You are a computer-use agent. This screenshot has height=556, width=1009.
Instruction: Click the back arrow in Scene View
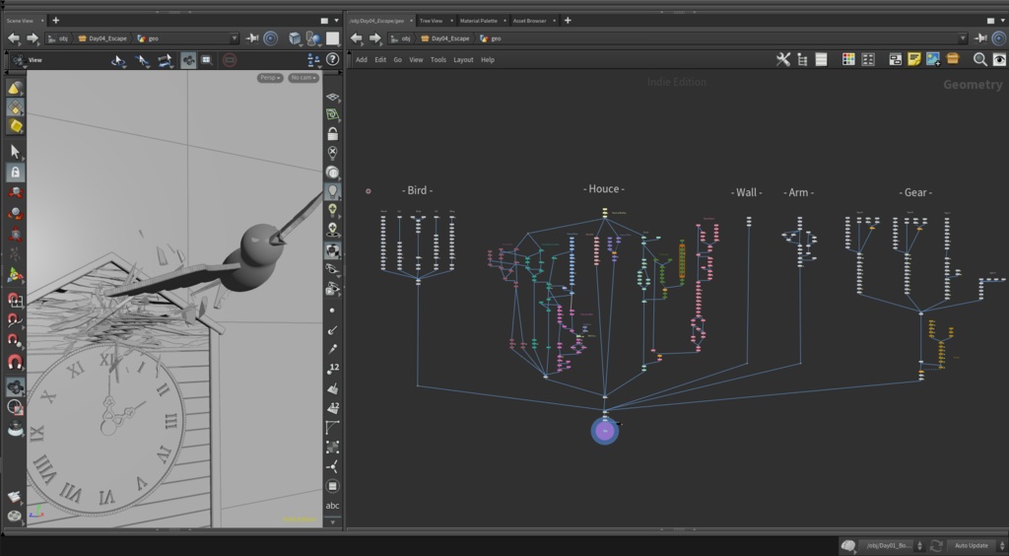pos(14,38)
